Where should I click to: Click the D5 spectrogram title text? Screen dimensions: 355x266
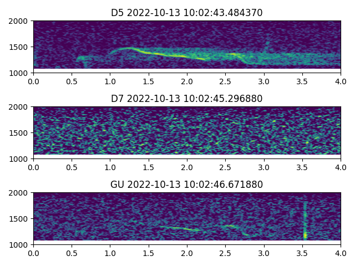click(x=187, y=13)
